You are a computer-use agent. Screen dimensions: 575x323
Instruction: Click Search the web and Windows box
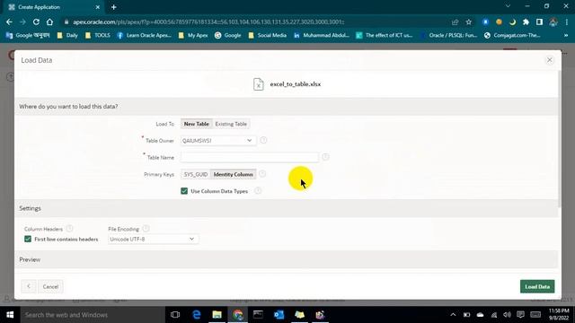(x=93, y=315)
